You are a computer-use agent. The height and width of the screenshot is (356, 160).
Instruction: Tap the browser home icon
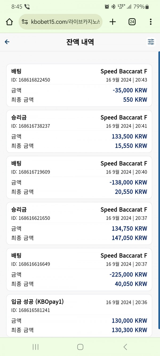click(x=9, y=22)
